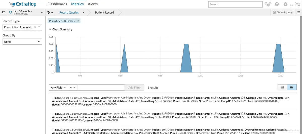Switch to verbose list view icon
Screen dimensions: 302x134
tap(292, 87)
